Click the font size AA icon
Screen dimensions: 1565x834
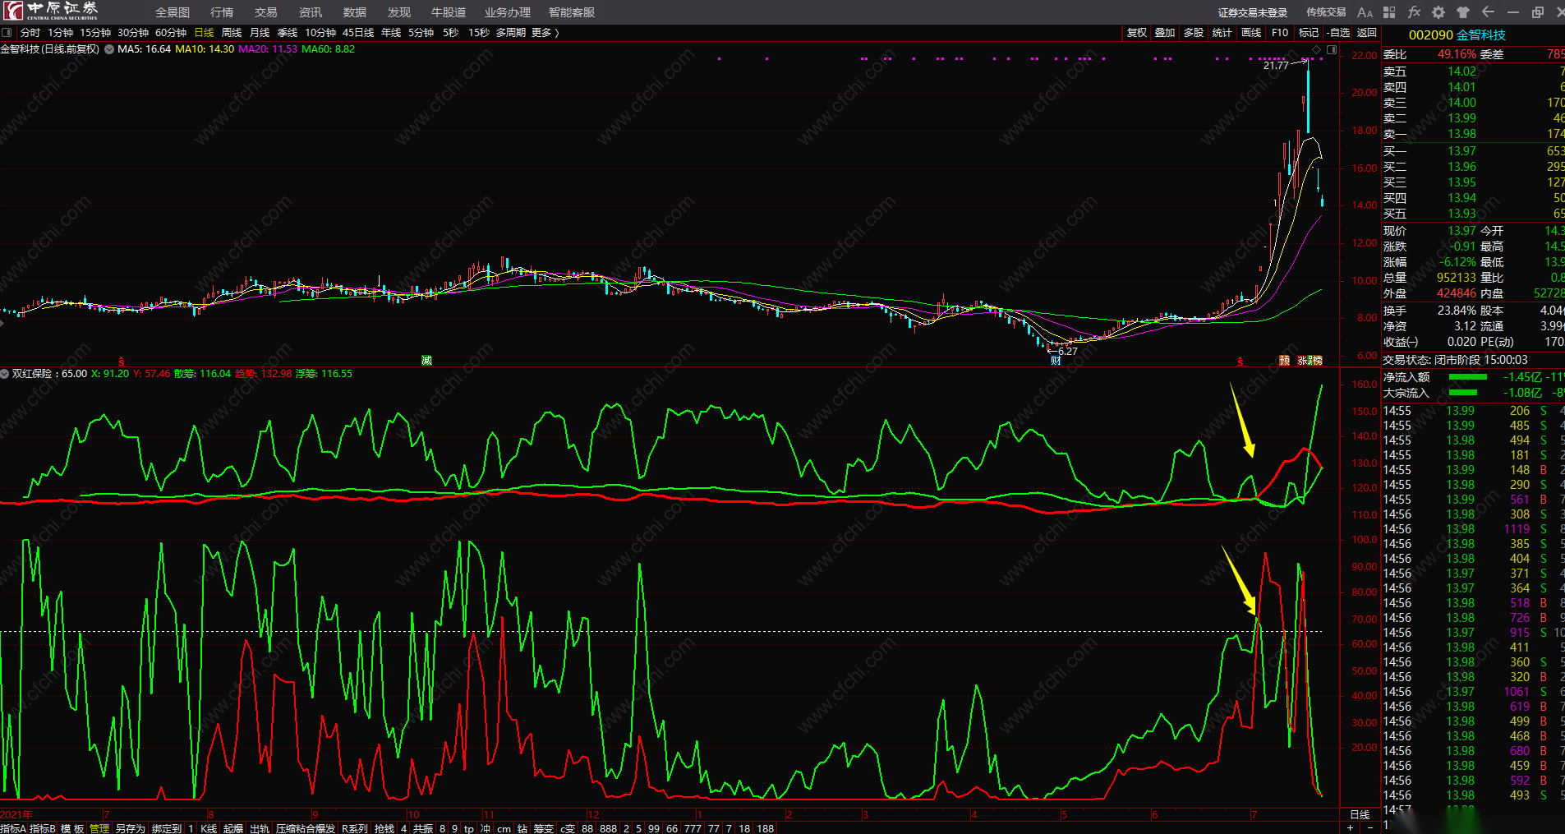click(1365, 12)
